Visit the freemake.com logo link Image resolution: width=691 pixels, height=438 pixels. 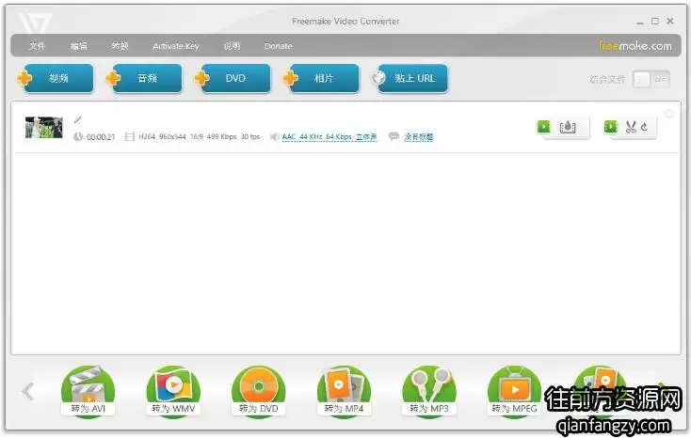tap(635, 45)
